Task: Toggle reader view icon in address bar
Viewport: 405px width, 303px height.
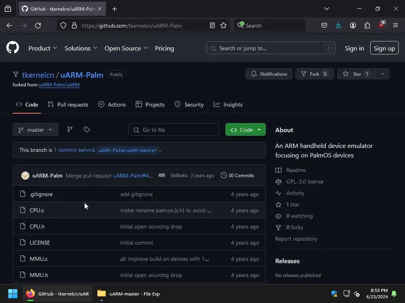Action: pos(212,26)
